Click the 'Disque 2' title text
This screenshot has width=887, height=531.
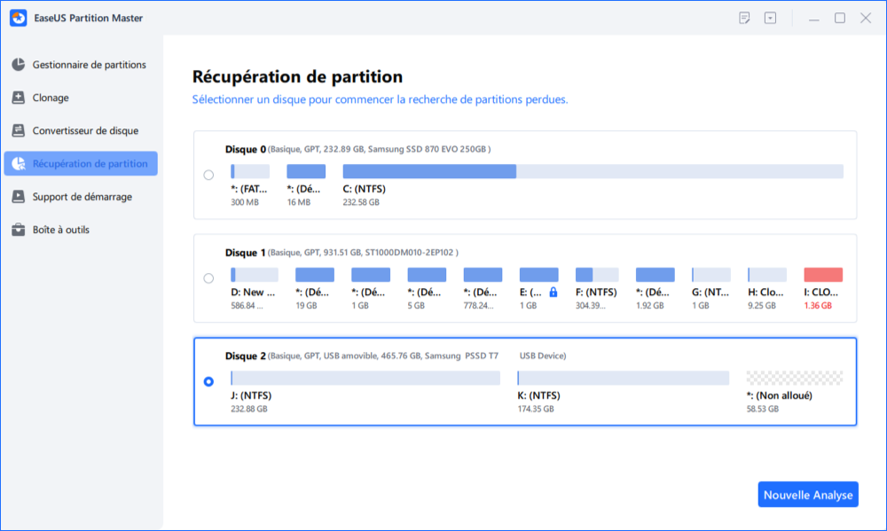click(x=246, y=355)
